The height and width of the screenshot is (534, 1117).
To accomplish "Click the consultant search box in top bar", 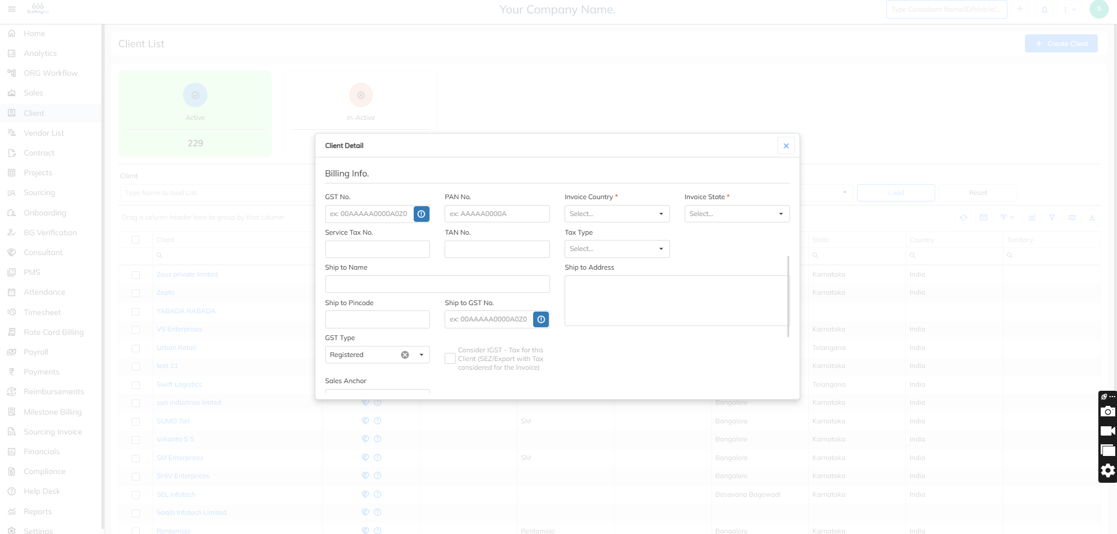I will coord(946,9).
